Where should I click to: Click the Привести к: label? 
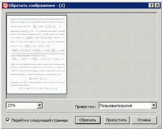tap(86, 107)
